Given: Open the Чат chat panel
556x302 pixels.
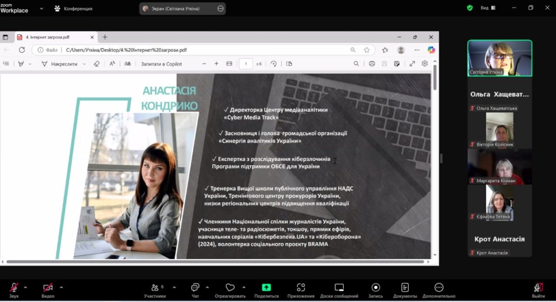Looking at the screenshot, I should [x=195, y=288].
